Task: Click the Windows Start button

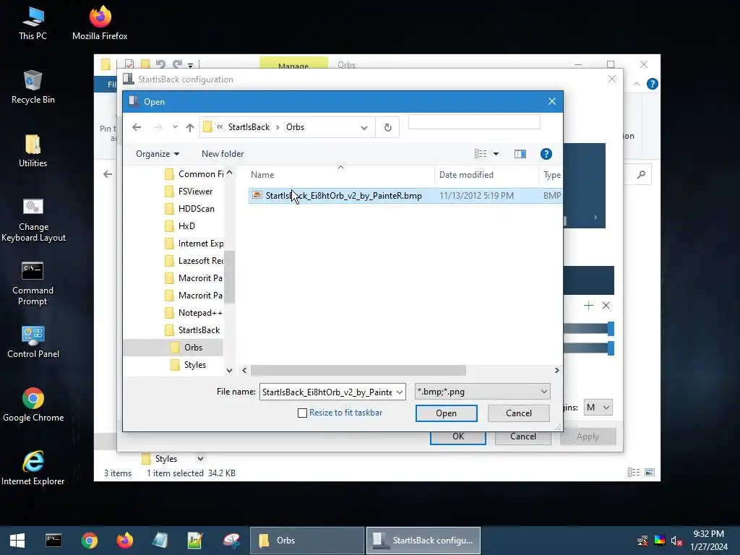Action: (x=17, y=541)
